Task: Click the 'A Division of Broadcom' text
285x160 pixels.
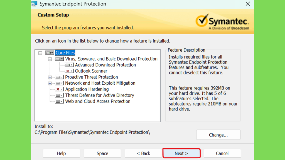Action: 229,28
